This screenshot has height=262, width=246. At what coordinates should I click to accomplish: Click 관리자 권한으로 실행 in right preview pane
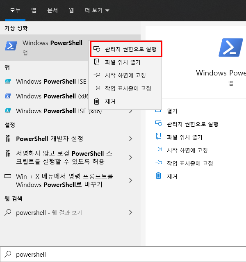pos(193,124)
